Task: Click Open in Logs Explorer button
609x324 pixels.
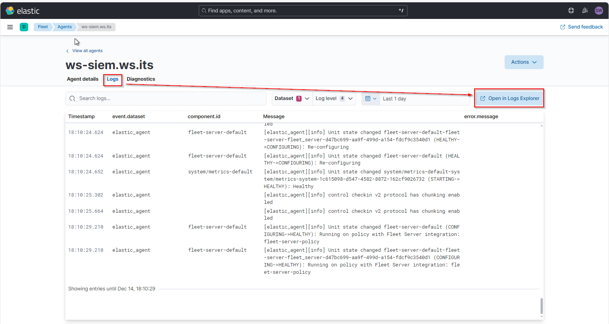Action: 510,98
